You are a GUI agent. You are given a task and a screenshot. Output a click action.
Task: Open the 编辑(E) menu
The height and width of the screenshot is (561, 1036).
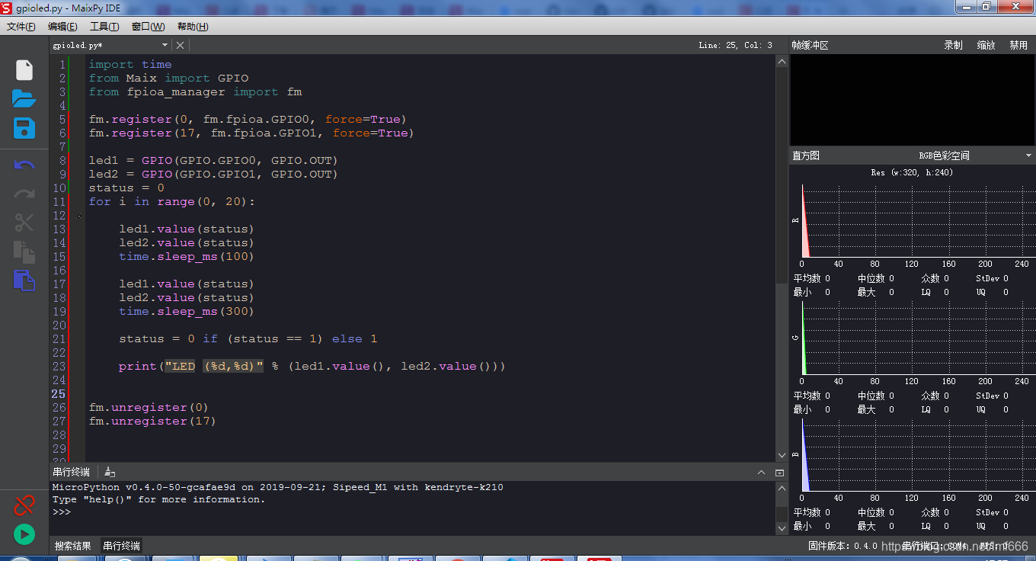click(x=62, y=27)
